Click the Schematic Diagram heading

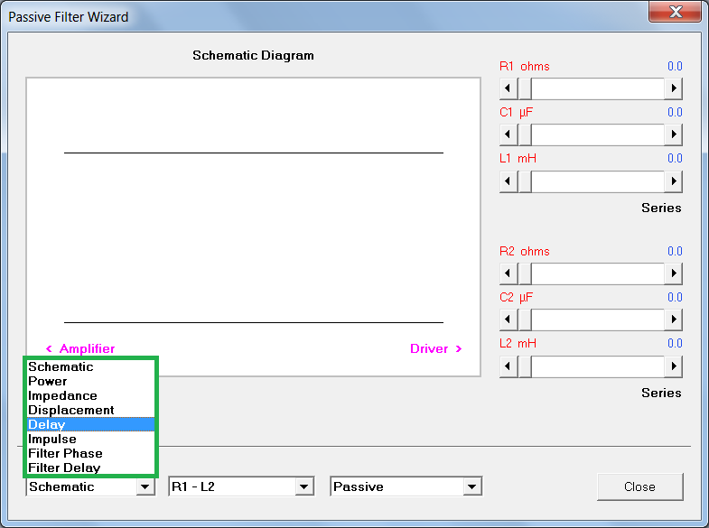tap(253, 56)
